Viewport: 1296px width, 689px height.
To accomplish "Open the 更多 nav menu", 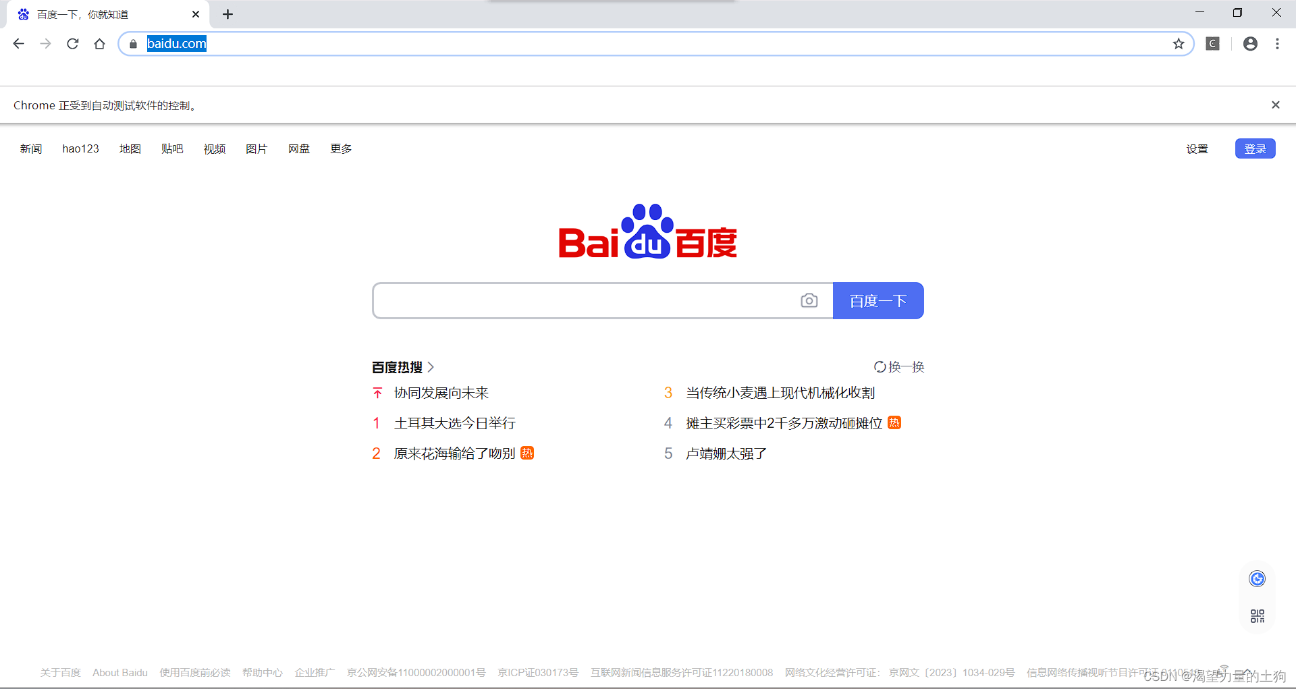I will click(x=341, y=149).
